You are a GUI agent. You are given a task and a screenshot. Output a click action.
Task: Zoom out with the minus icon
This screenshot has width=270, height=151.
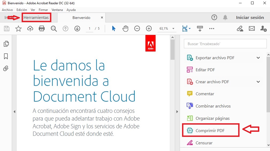[137, 29]
